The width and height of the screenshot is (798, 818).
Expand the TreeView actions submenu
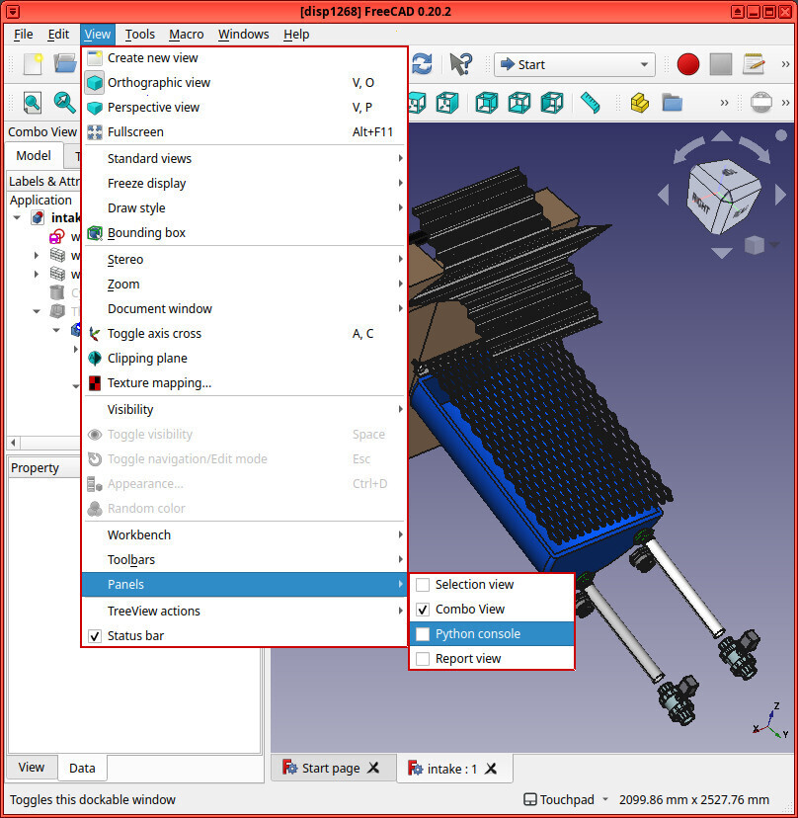[x=244, y=611]
